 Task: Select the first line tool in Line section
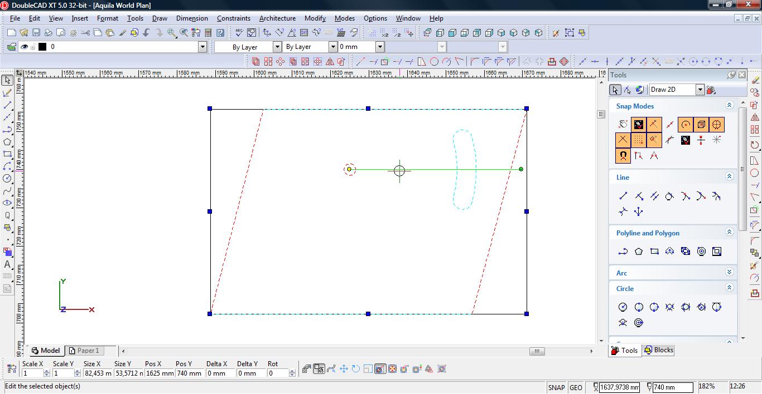click(623, 196)
